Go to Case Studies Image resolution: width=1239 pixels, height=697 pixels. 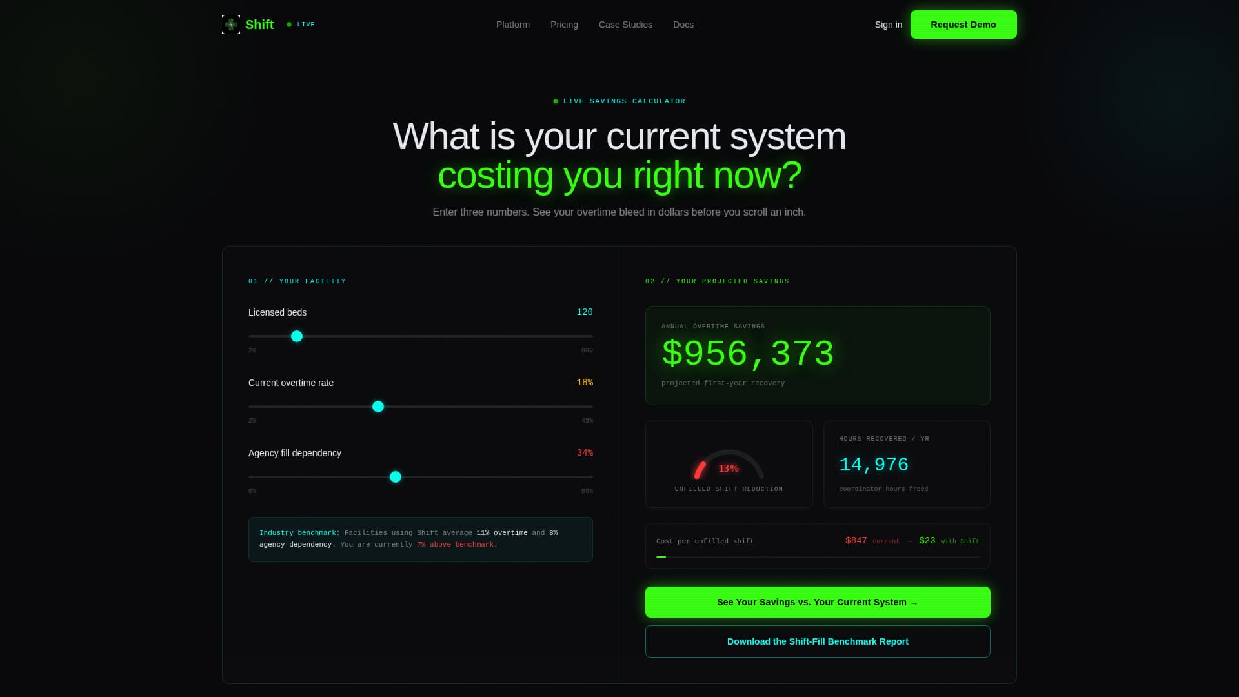point(625,25)
